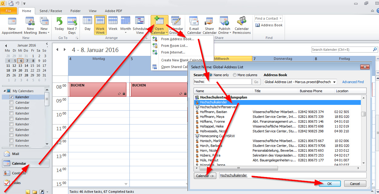Select the Monday BUCHEN appointment
This screenshot has width=379, height=194.
(98, 89)
